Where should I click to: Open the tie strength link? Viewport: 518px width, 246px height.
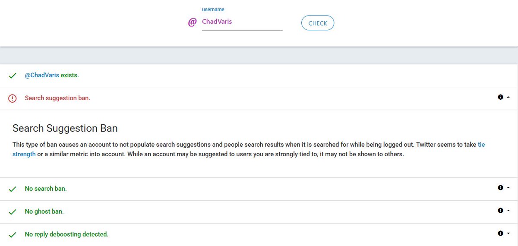(x=249, y=149)
